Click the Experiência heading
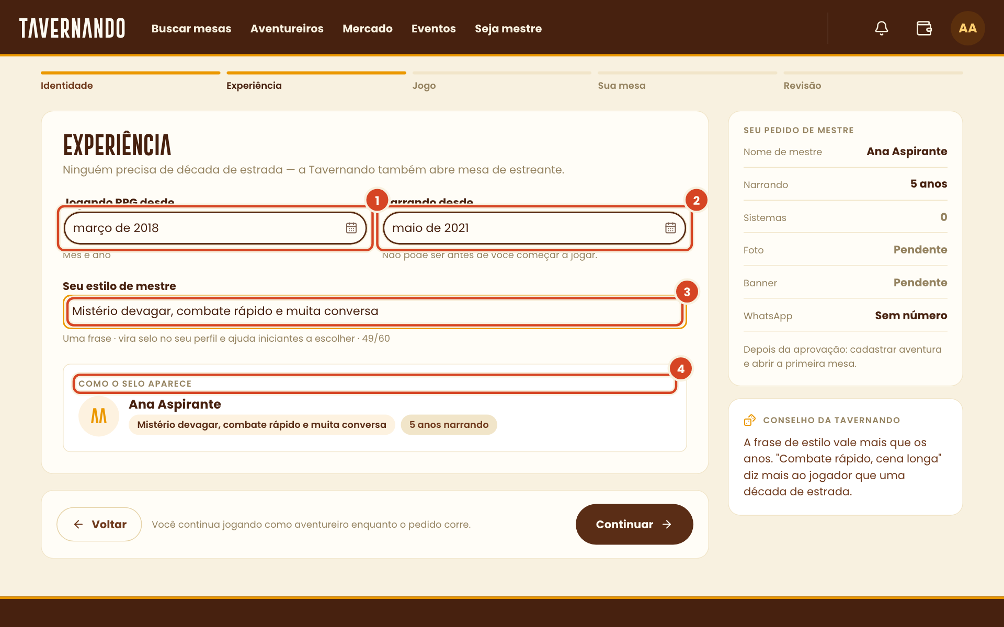The height and width of the screenshot is (627, 1004). [117, 145]
